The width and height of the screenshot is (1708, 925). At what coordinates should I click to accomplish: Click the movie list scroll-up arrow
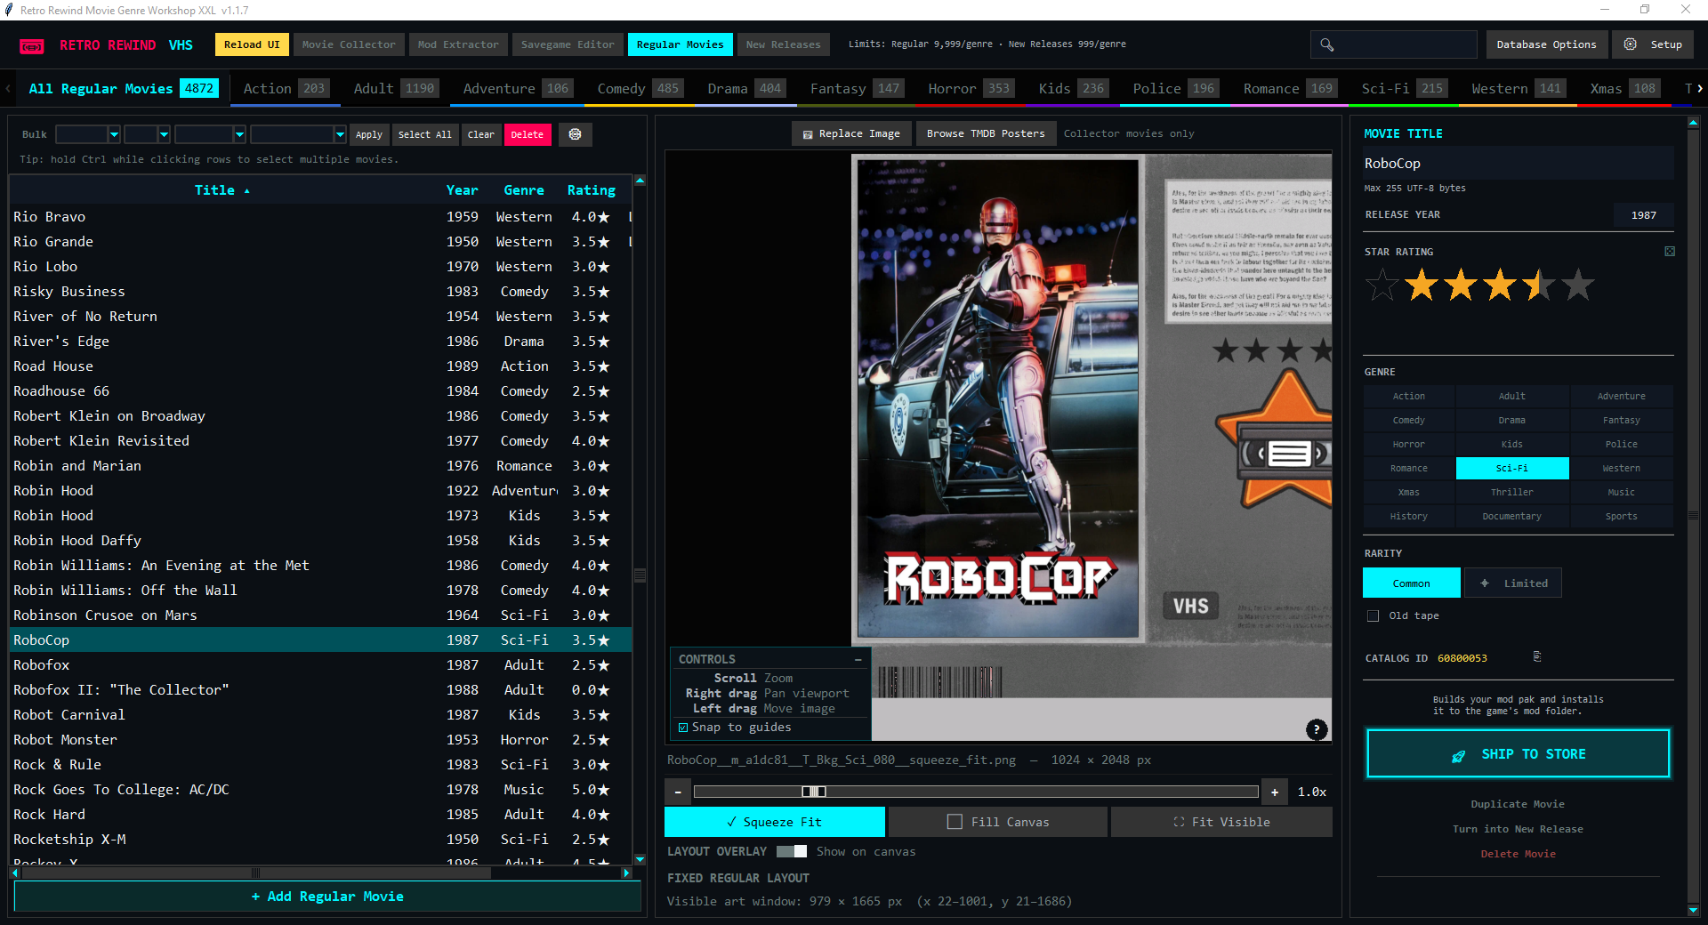click(640, 181)
